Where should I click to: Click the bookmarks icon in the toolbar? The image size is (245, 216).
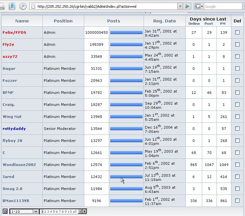(12, 6)
